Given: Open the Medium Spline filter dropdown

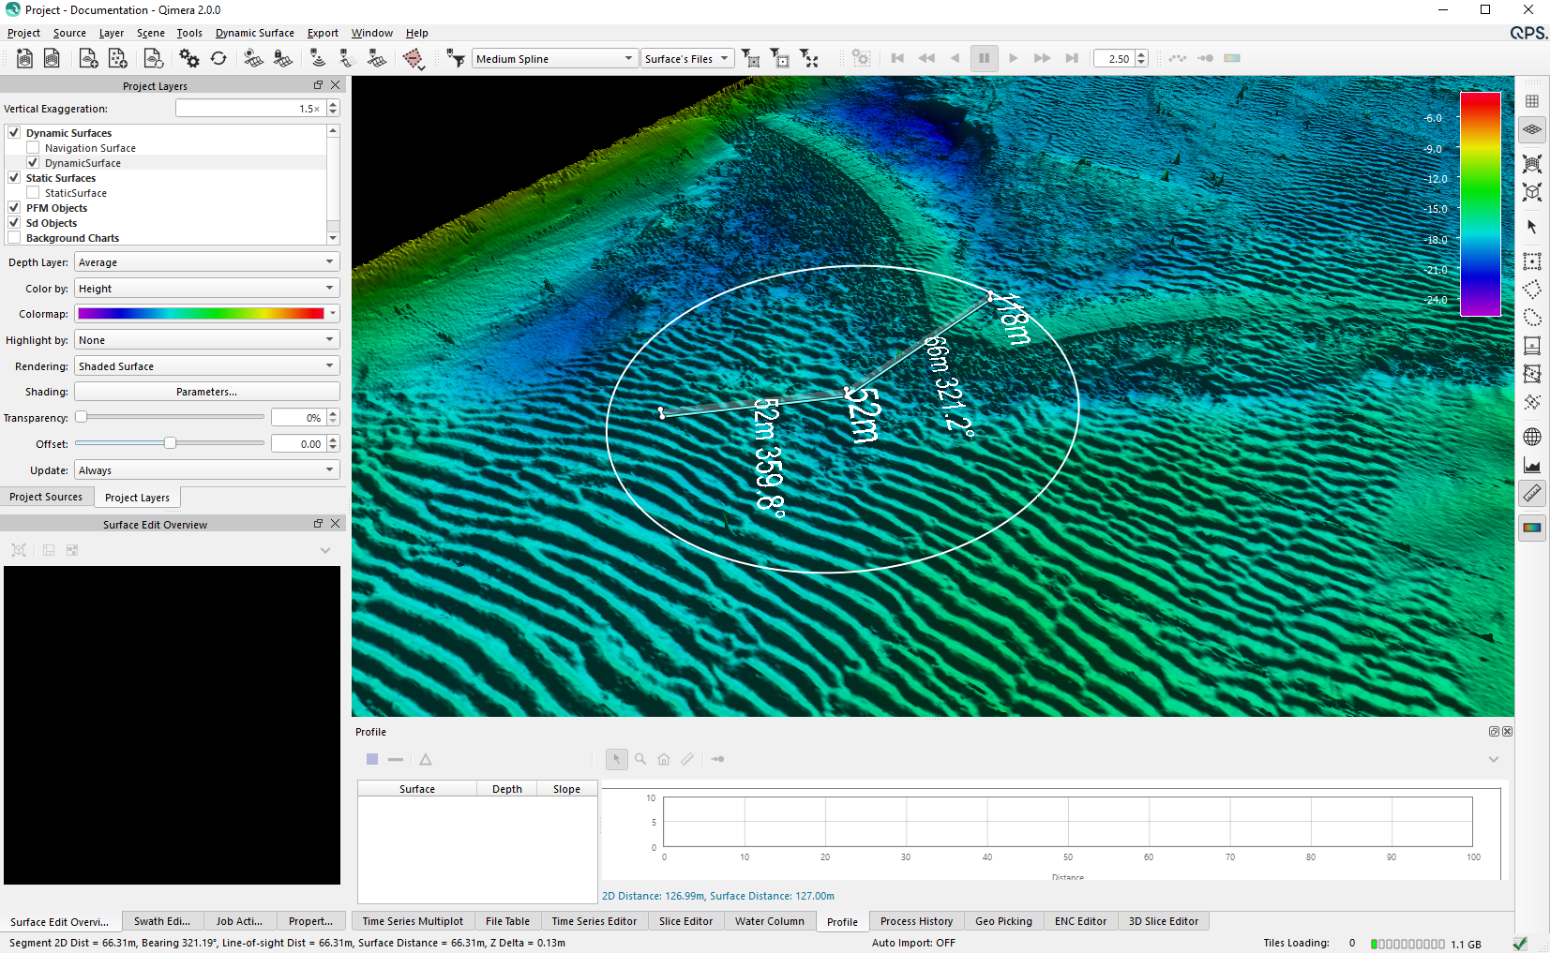Looking at the screenshot, I should tap(554, 59).
